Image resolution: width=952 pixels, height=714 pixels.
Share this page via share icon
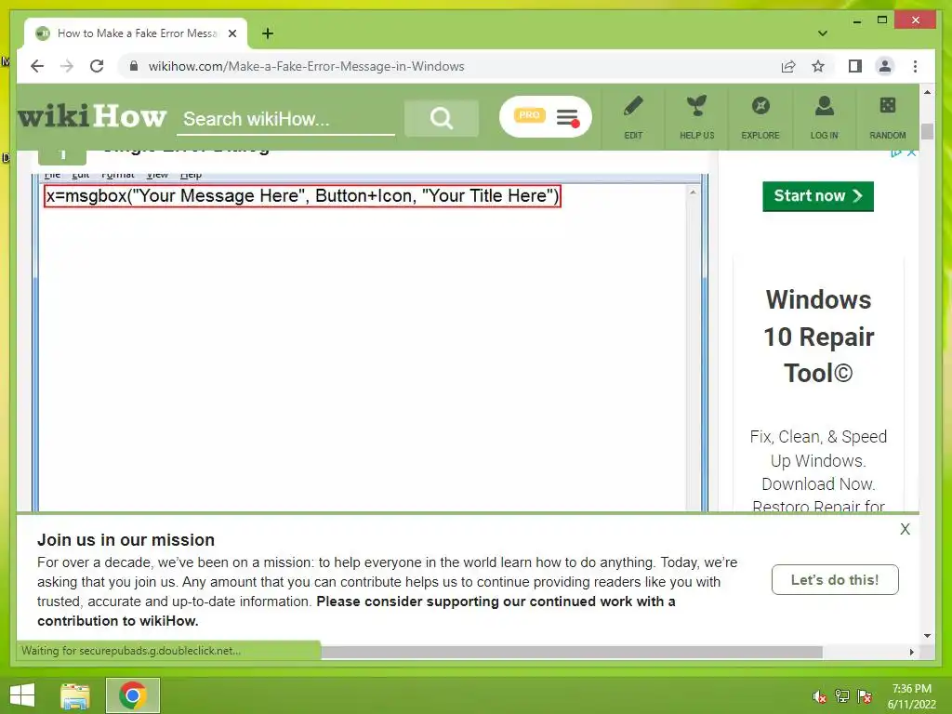pos(788,66)
